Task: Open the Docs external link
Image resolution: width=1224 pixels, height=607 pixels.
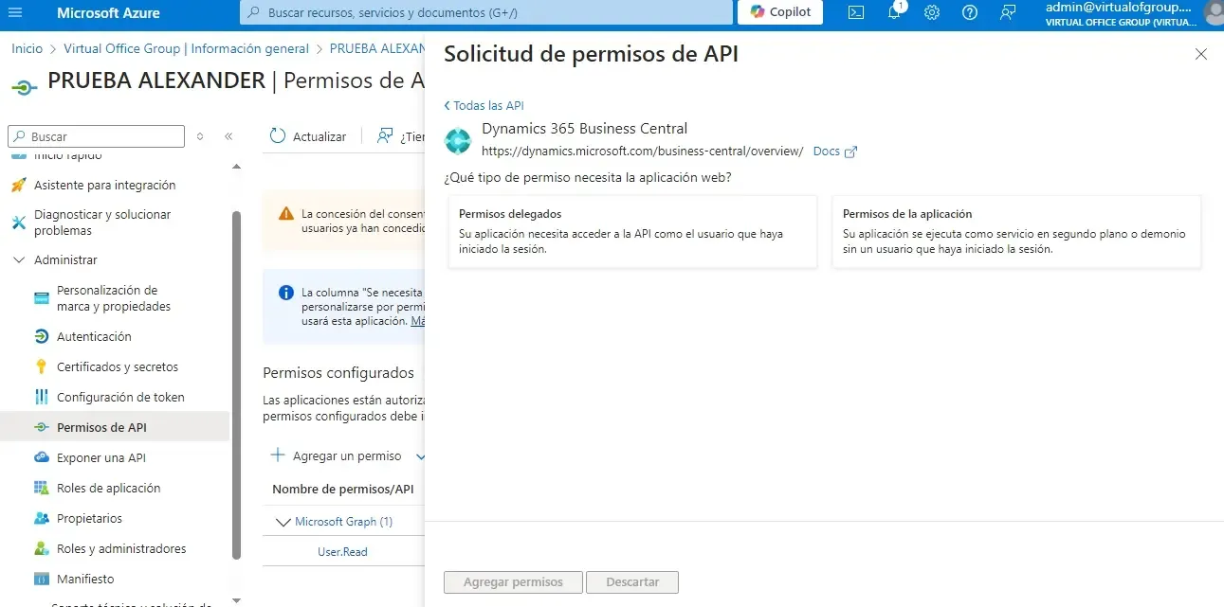Action: (834, 152)
